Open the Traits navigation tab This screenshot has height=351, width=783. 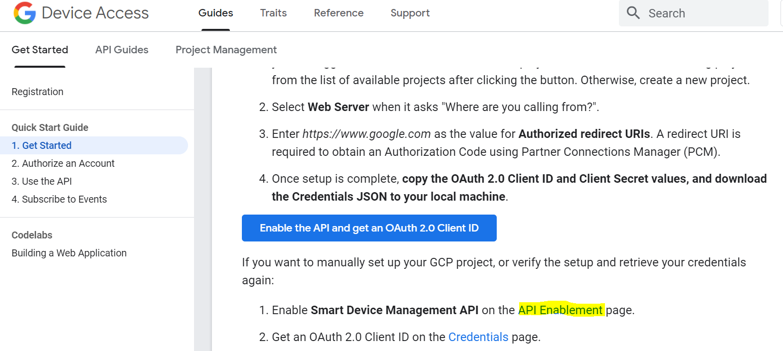pos(273,13)
